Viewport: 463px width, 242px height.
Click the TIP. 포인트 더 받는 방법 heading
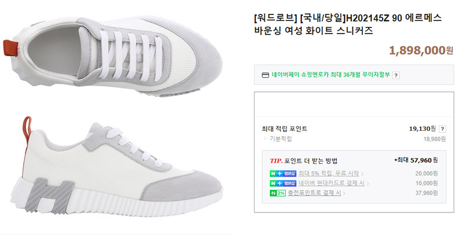303,161
